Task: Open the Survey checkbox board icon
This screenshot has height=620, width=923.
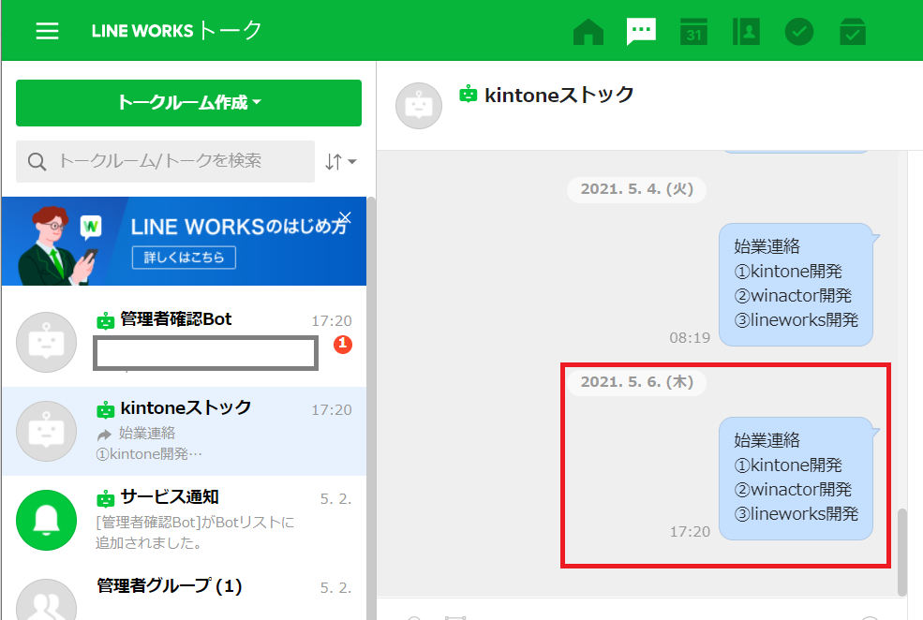Action: point(853,31)
